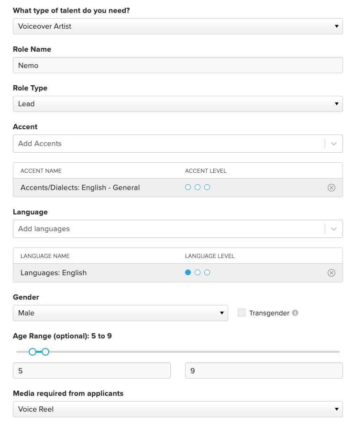The image size is (353, 426).
Task: Remove the Languages: English row
Action: [331, 273]
